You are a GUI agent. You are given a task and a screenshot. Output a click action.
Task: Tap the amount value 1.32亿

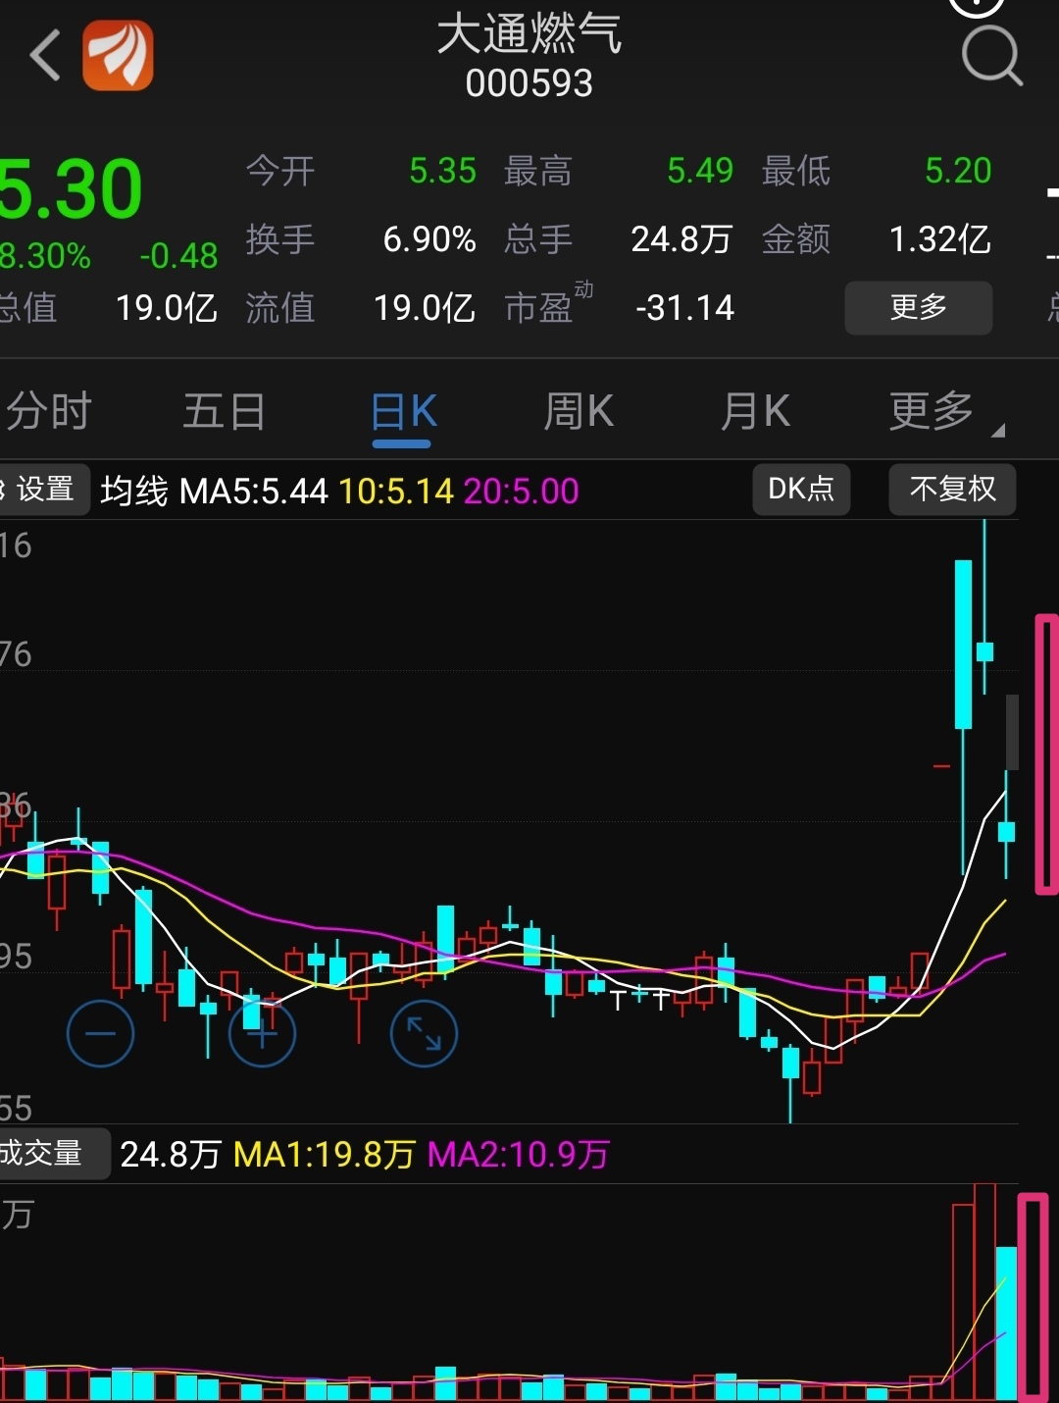[x=939, y=239]
